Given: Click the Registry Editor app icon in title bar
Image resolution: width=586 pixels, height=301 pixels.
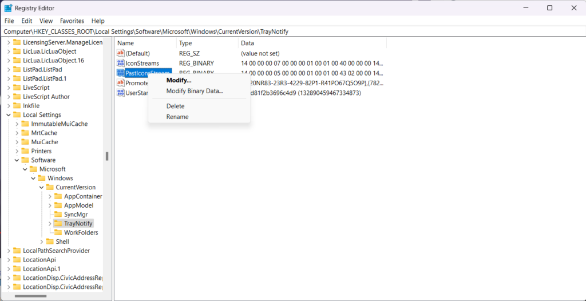Looking at the screenshot, I should [9, 8].
